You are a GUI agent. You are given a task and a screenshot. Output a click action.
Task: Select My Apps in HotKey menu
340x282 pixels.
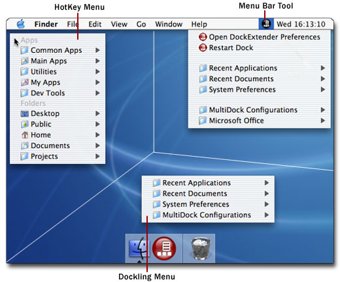pyautogui.click(x=58, y=82)
